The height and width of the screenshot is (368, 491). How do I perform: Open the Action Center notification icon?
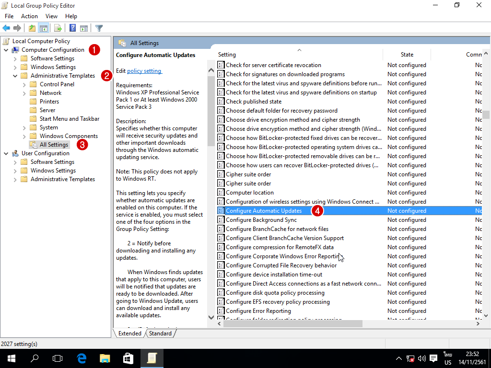click(x=433, y=358)
